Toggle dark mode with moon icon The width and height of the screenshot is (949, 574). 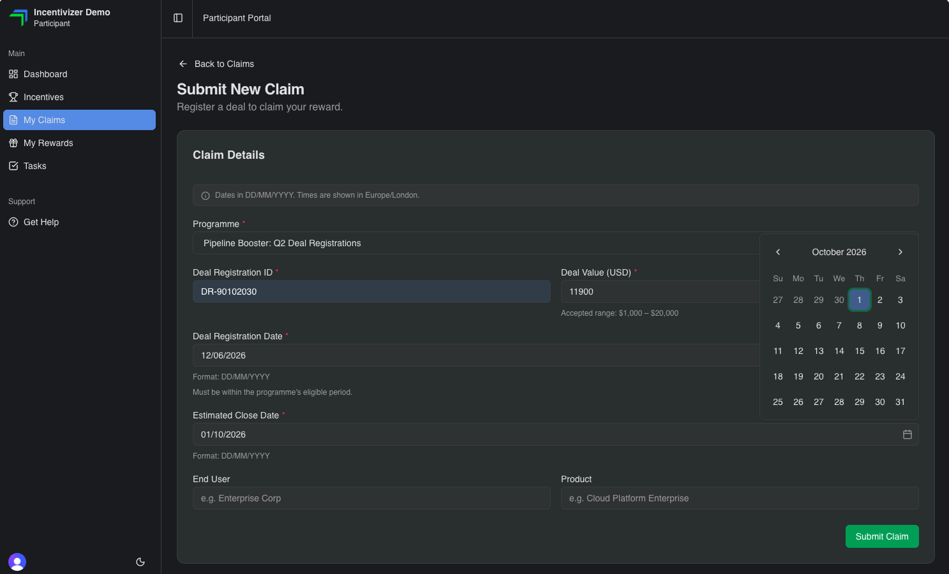(x=140, y=562)
